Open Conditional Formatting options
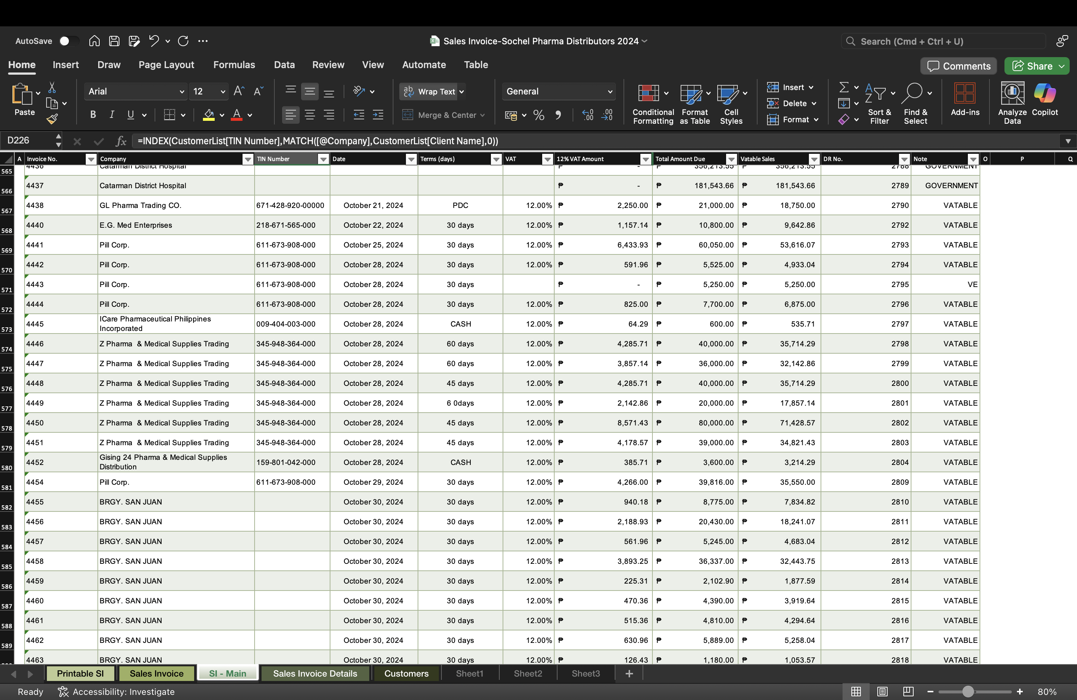1077x700 pixels. click(x=653, y=103)
